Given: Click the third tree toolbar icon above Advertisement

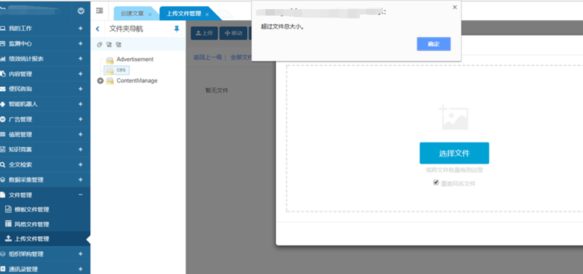Looking at the screenshot, I should coord(118,45).
